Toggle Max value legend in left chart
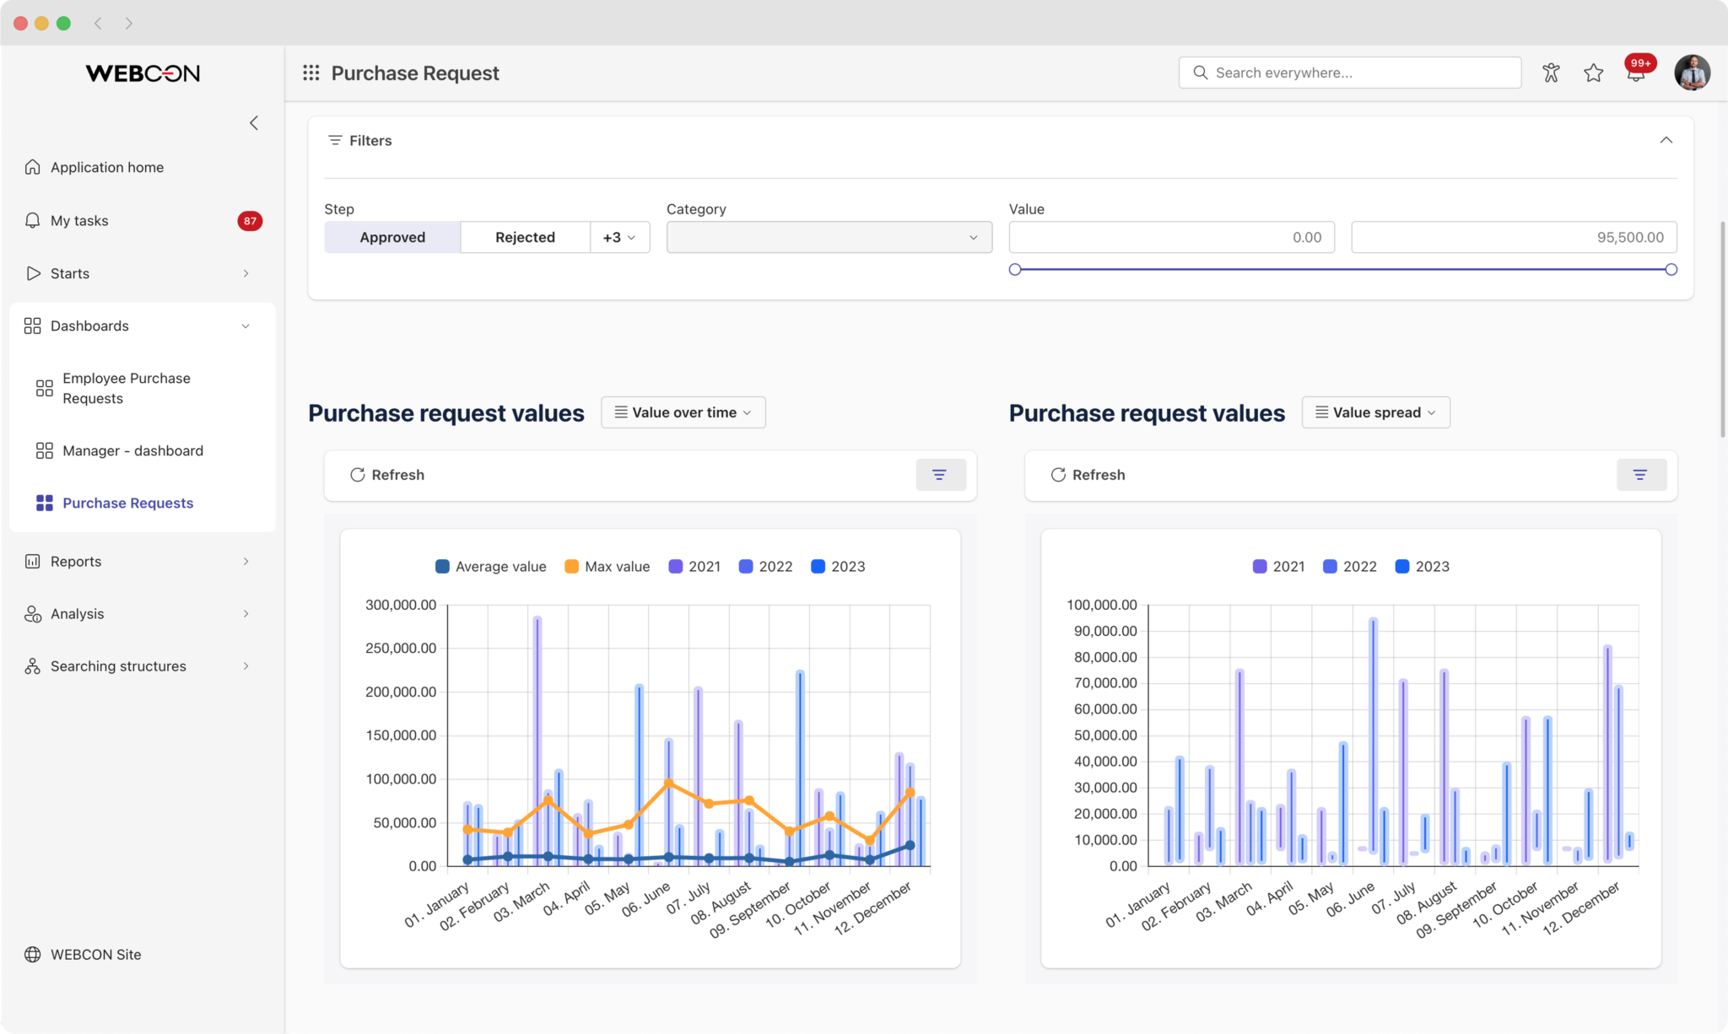This screenshot has height=1034, width=1728. click(x=607, y=567)
